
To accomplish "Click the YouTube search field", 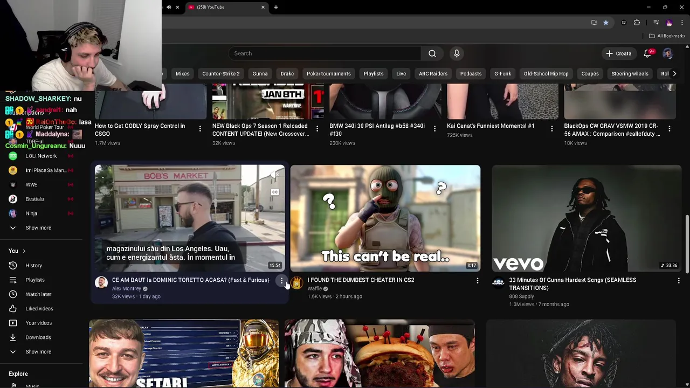I will point(325,53).
